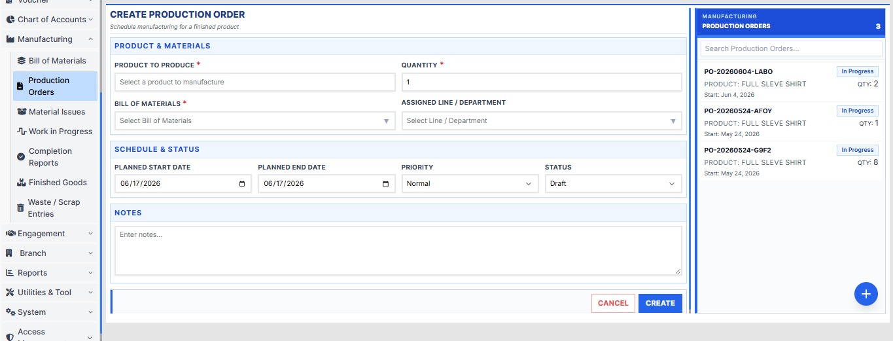This screenshot has height=341, width=893.
Task: Click the Quantity input field
Action: pyautogui.click(x=542, y=82)
